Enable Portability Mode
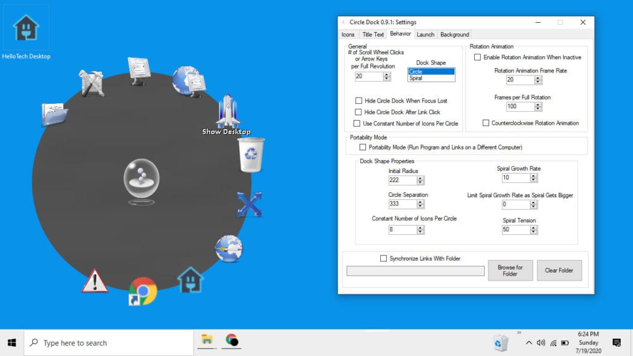Screen dimensions: 633x356 point(363,146)
